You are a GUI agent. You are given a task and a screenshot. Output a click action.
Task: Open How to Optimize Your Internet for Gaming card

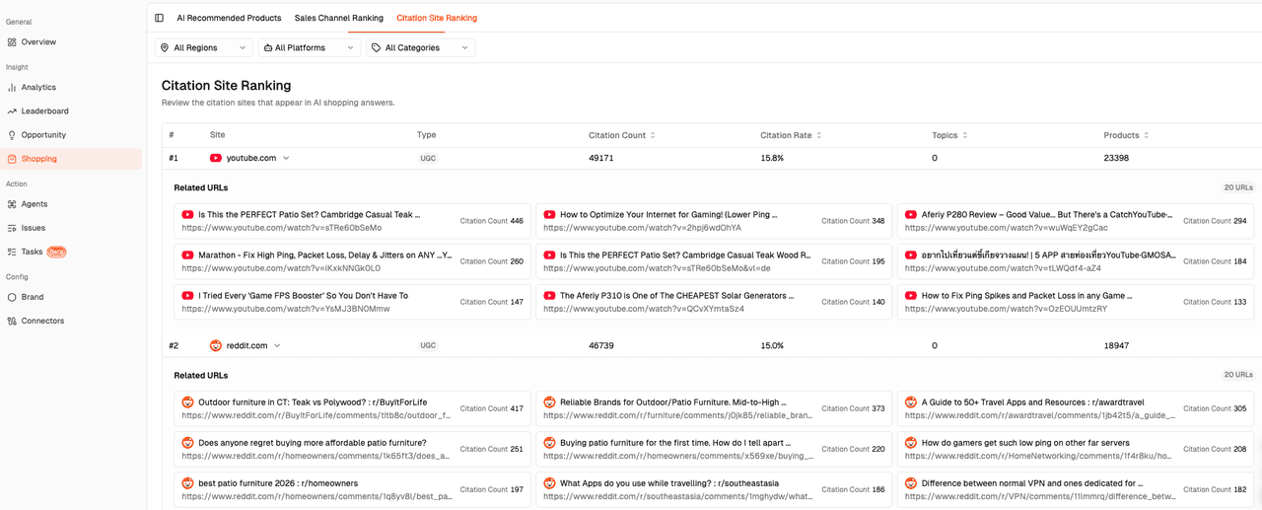(x=714, y=221)
